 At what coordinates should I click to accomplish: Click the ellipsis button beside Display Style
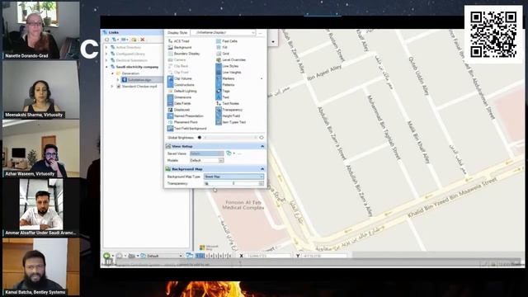coord(260,33)
